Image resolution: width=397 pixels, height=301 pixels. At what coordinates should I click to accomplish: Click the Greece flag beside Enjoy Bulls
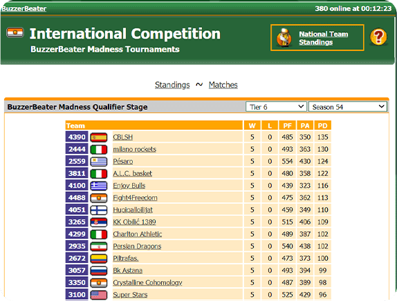tap(99, 186)
